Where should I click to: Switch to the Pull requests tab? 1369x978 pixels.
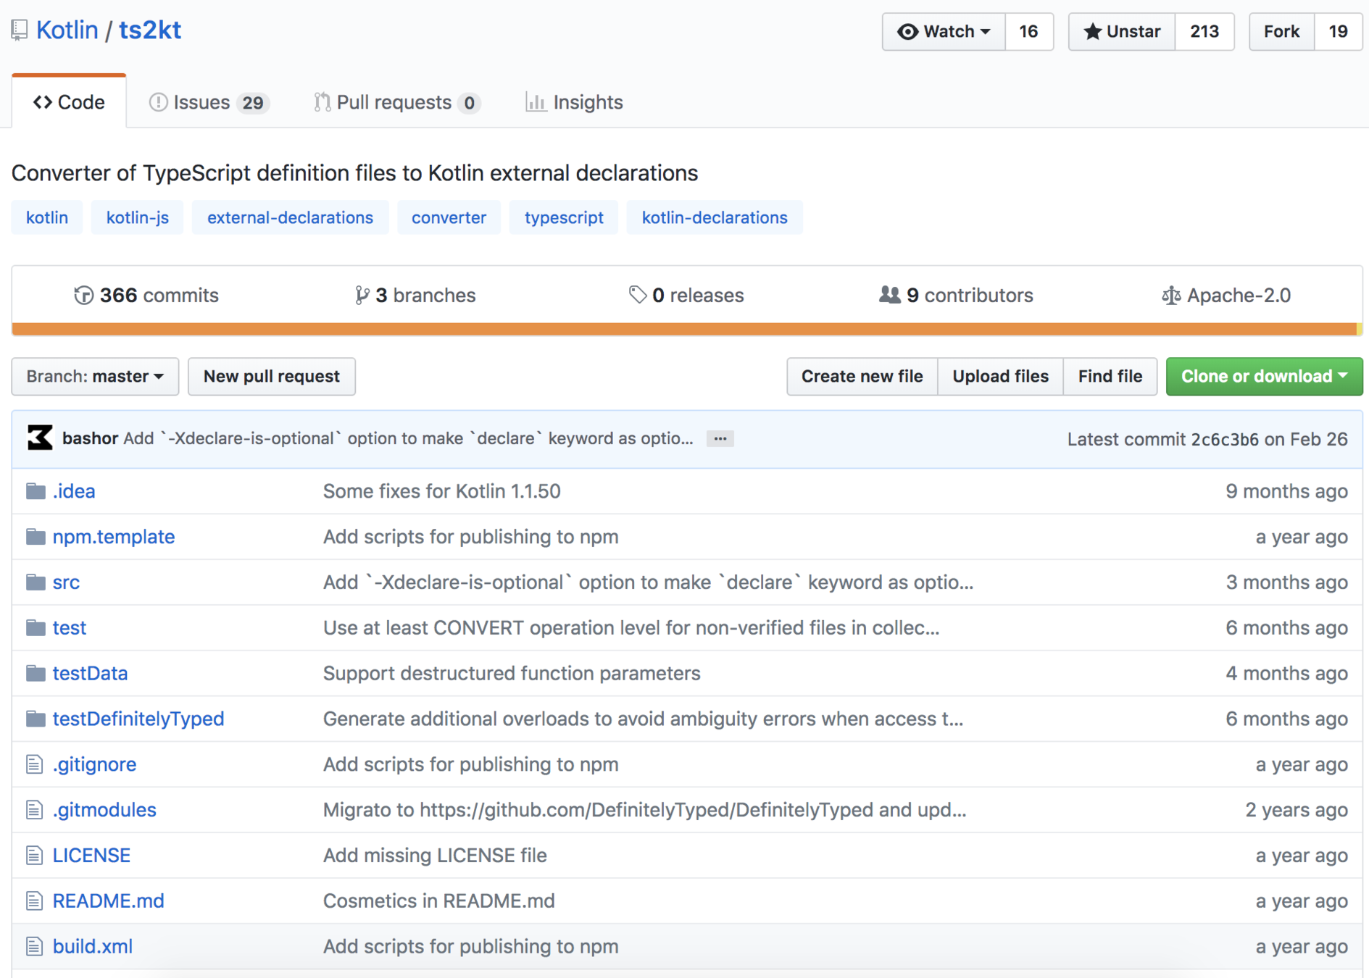tap(397, 102)
